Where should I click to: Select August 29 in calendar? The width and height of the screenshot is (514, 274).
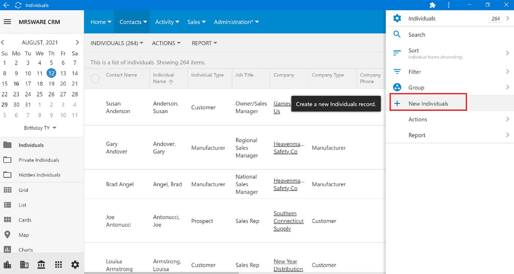[5, 105]
